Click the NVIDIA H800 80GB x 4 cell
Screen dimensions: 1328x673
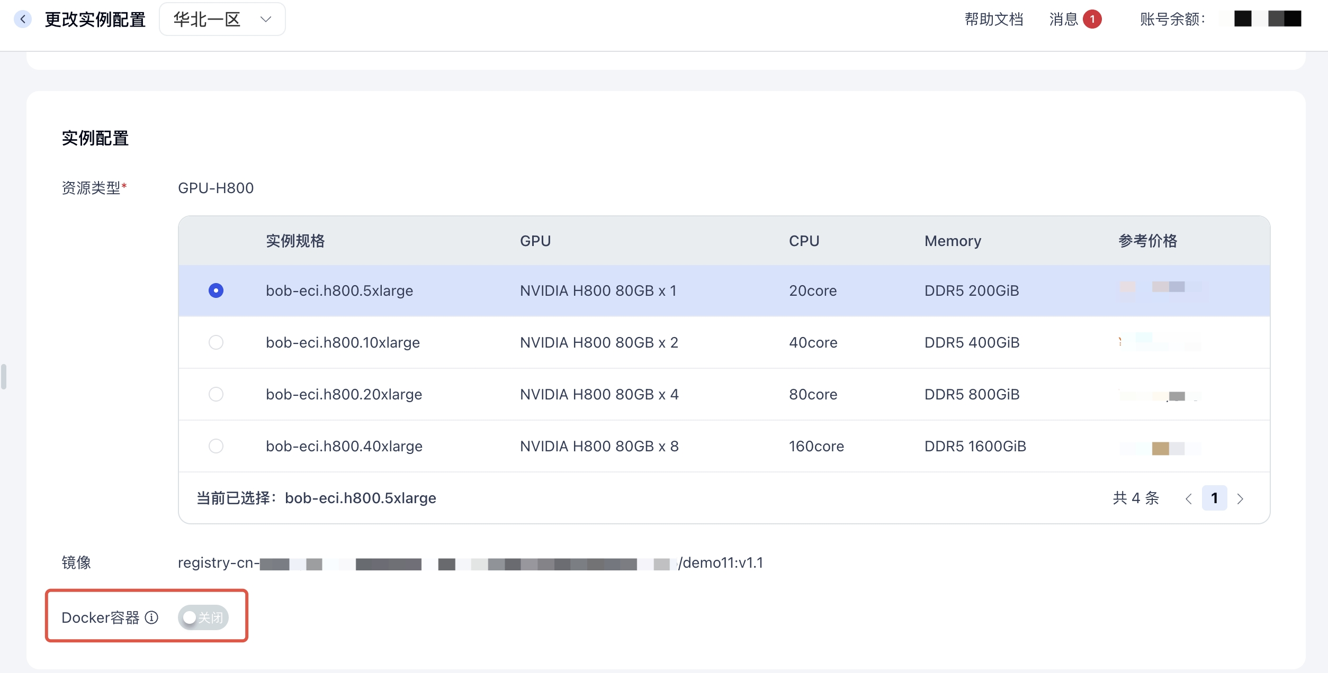[599, 394]
